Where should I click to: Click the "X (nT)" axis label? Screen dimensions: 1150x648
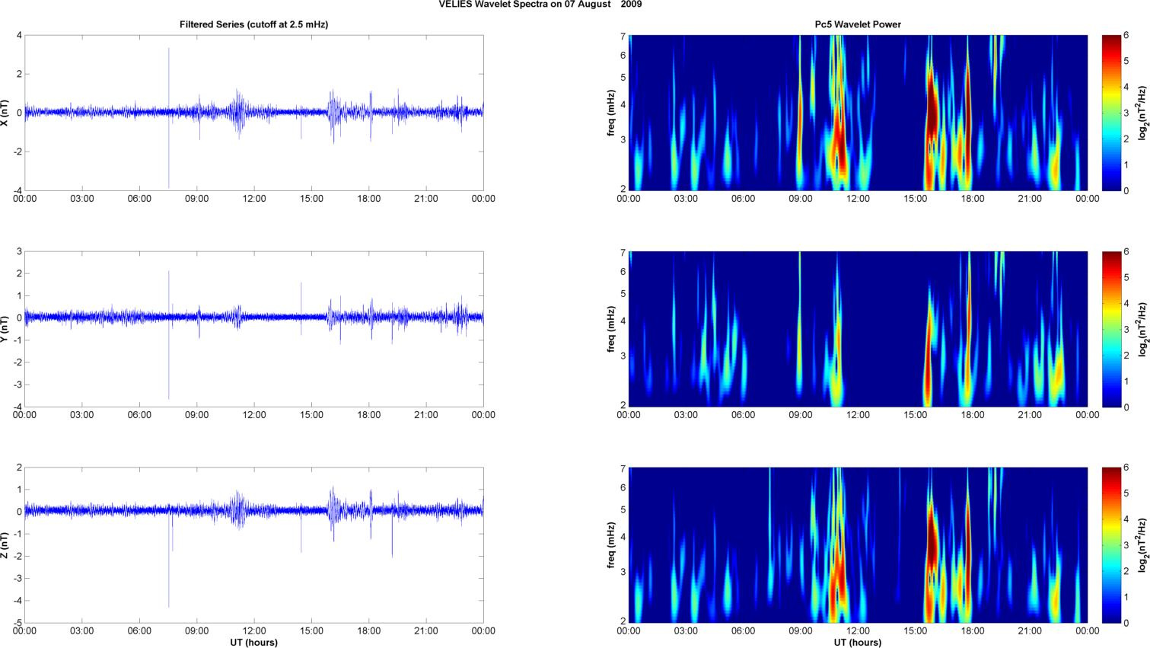coord(5,113)
